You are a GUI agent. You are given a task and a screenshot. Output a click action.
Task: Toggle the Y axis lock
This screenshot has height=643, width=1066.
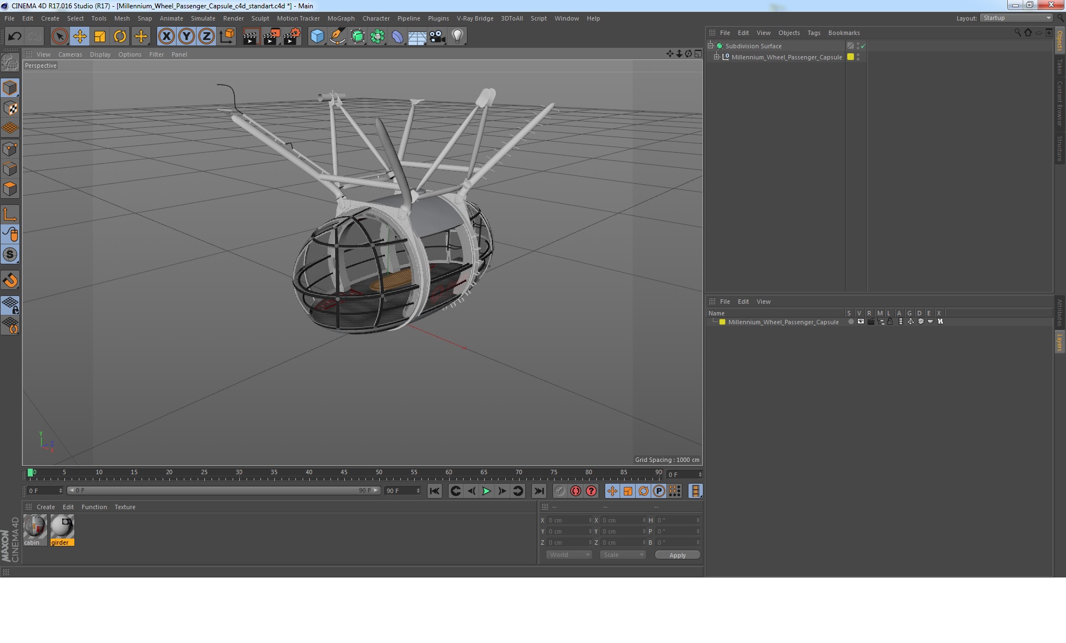(x=187, y=37)
